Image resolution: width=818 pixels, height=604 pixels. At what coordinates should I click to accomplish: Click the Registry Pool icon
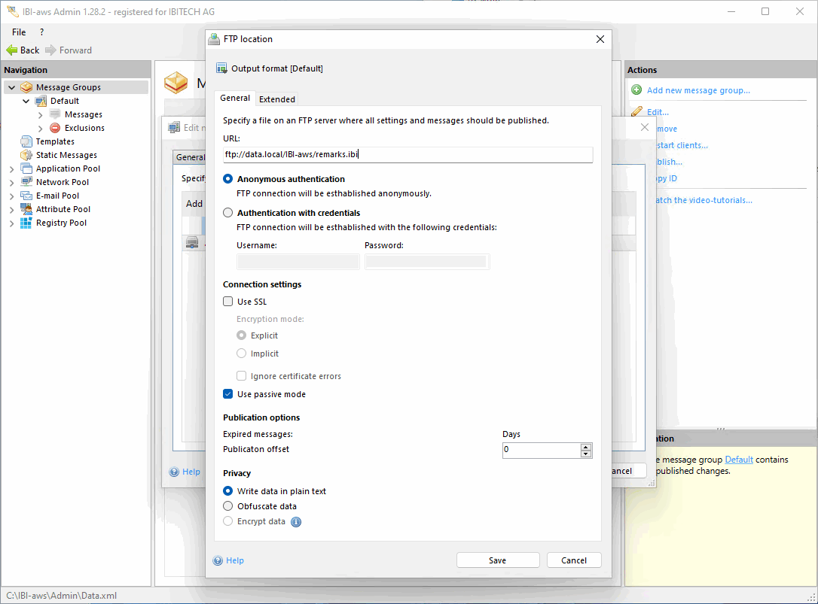click(x=26, y=223)
